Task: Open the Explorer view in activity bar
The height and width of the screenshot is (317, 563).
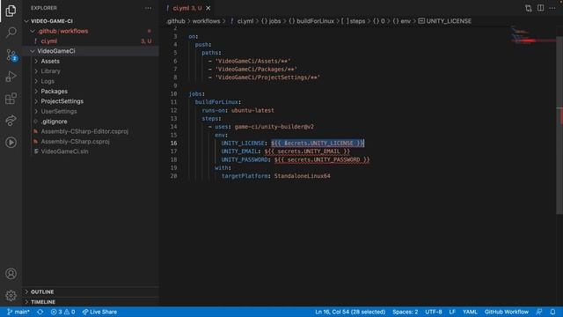Action: tap(11, 11)
